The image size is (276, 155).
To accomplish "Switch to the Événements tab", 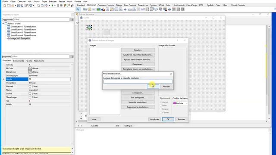I will coord(19,61).
